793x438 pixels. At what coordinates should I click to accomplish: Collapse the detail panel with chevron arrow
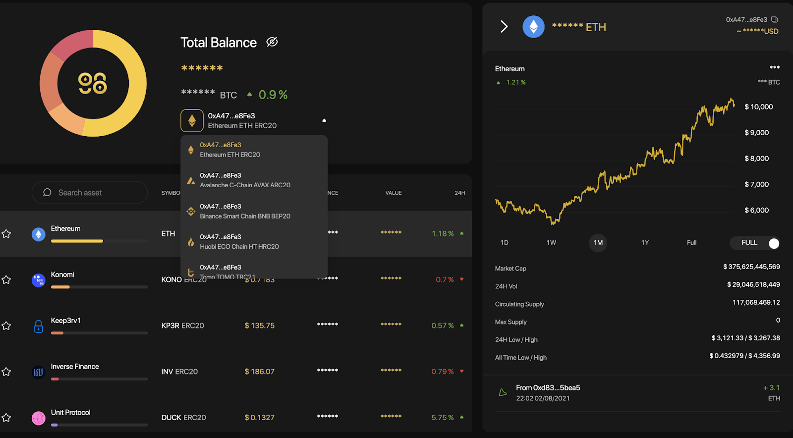[x=504, y=26]
